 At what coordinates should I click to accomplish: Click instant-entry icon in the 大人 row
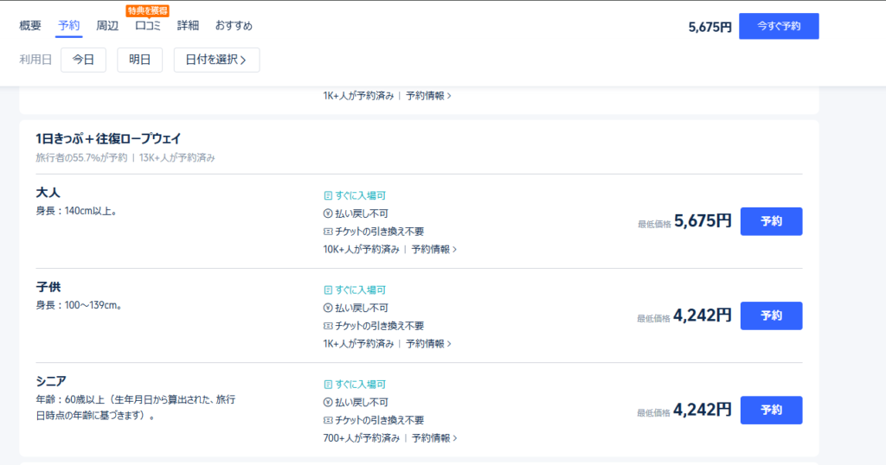tap(328, 196)
